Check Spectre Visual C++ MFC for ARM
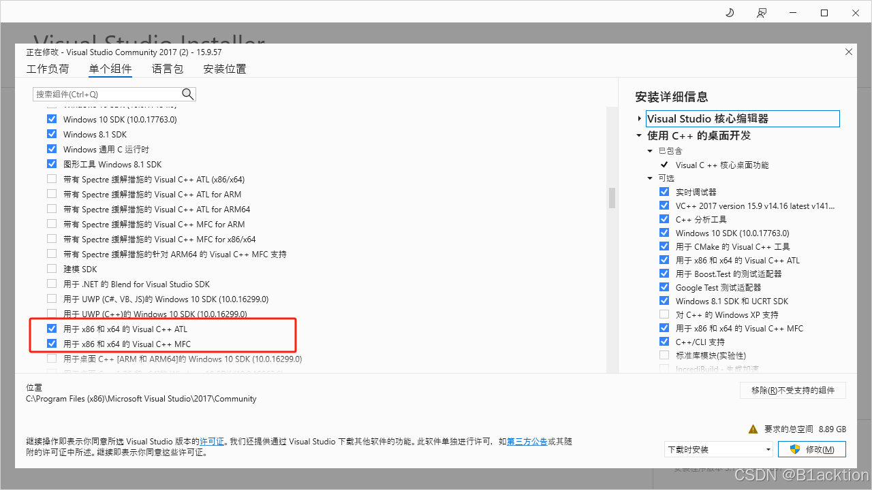 click(52, 224)
